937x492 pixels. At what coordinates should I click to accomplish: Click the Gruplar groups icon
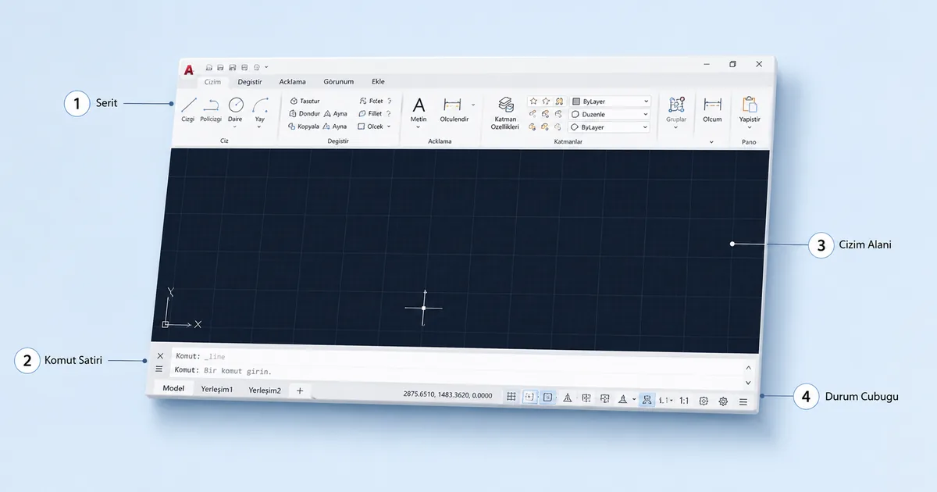676,105
